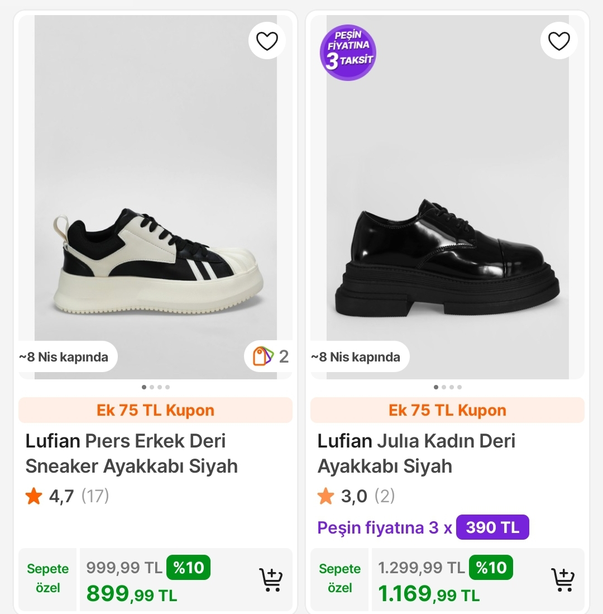
Task: Tap Ek 75 TL Kupon banner on Julia shoe
Action: pyautogui.click(x=447, y=410)
